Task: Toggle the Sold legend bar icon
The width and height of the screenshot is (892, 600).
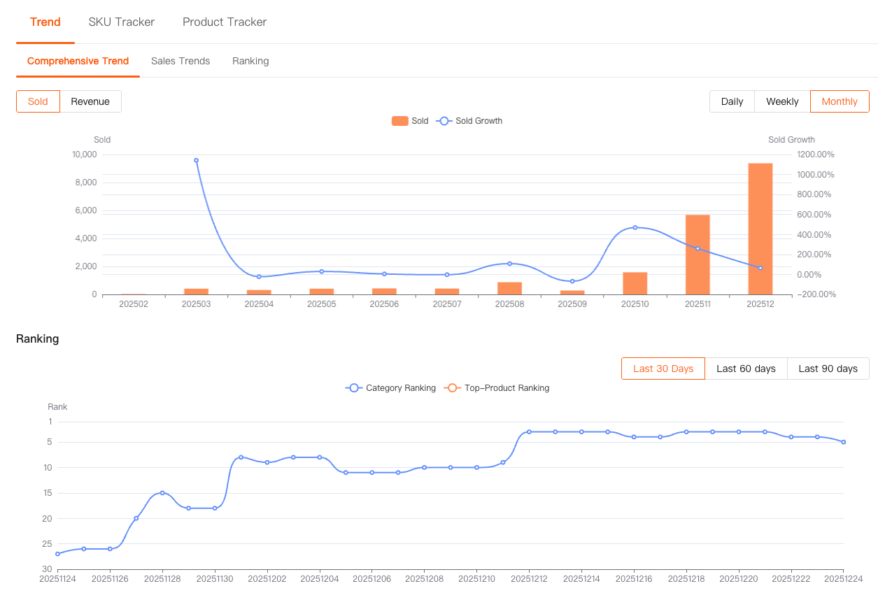Action: pyautogui.click(x=399, y=121)
